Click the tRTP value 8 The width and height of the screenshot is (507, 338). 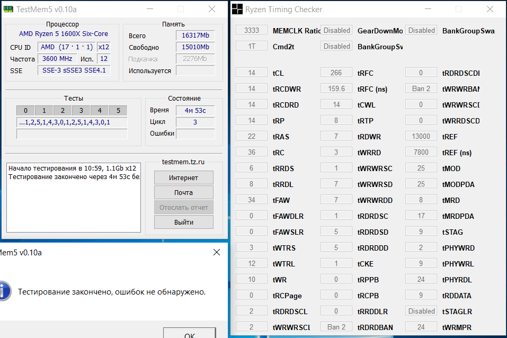tap(336, 120)
